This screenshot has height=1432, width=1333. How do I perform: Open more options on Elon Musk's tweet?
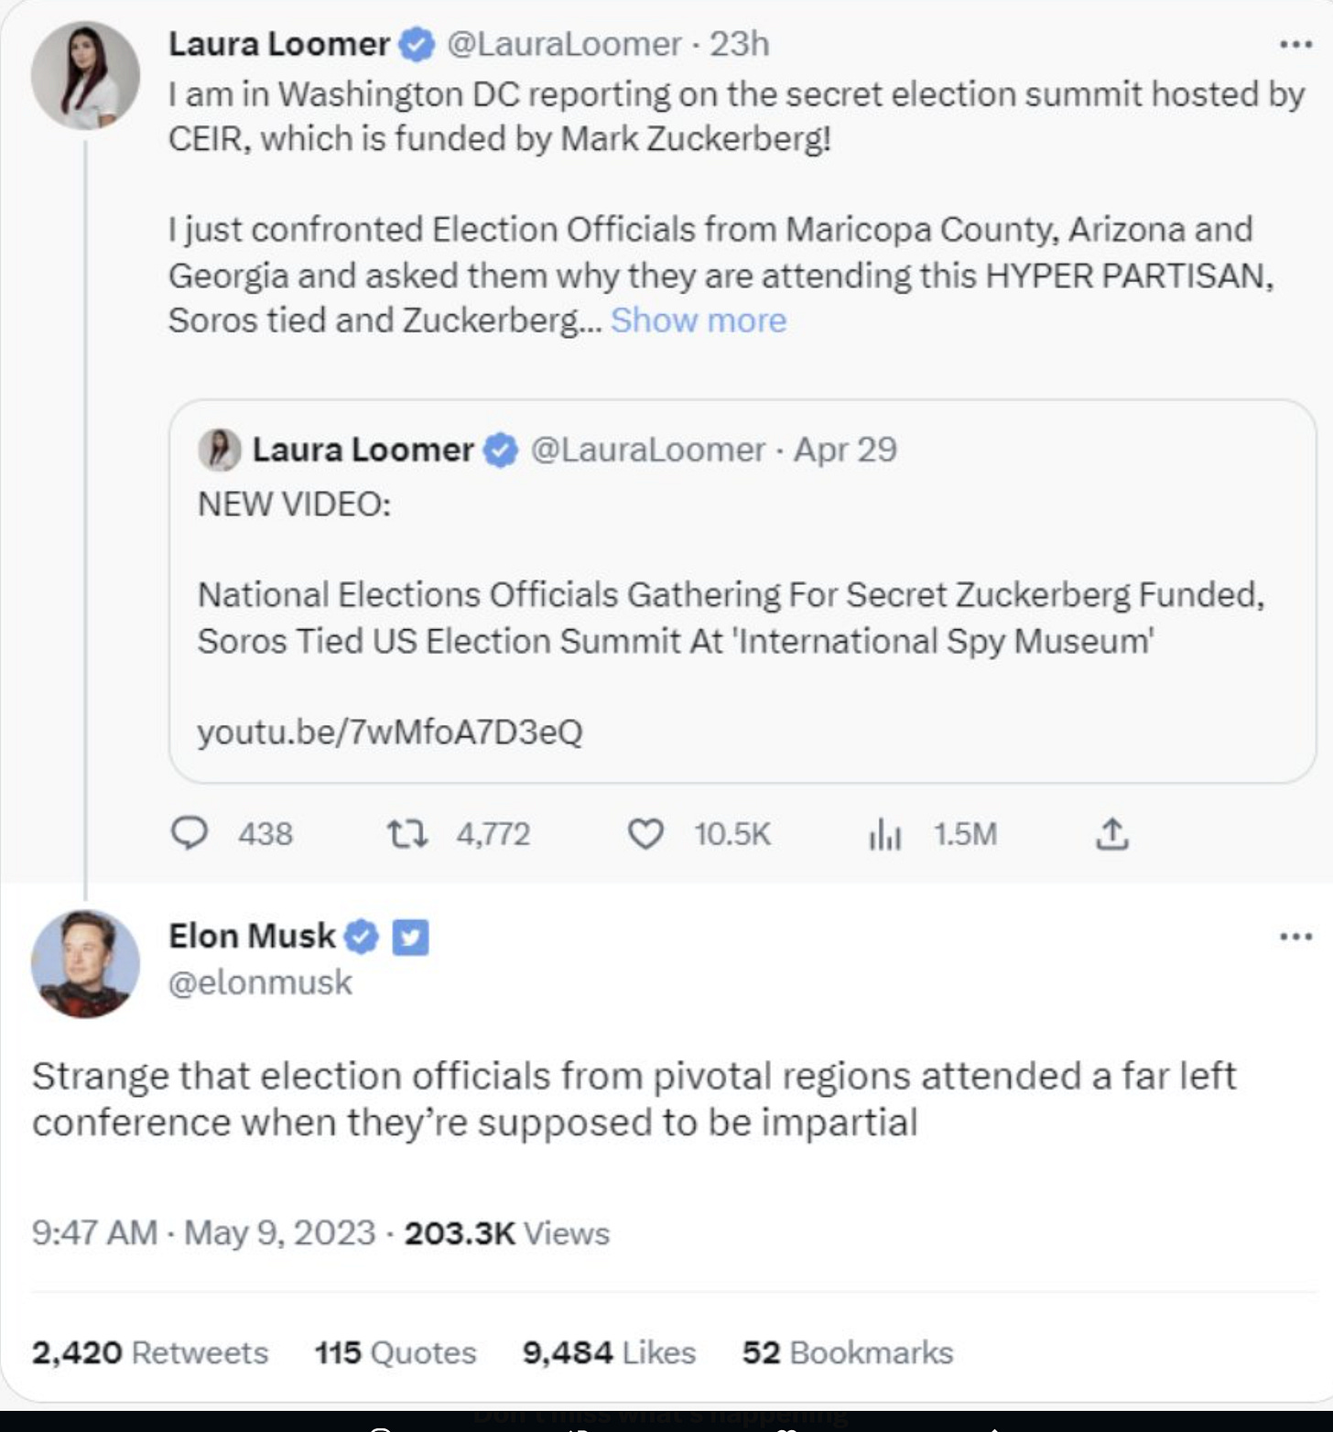[1295, 936]
